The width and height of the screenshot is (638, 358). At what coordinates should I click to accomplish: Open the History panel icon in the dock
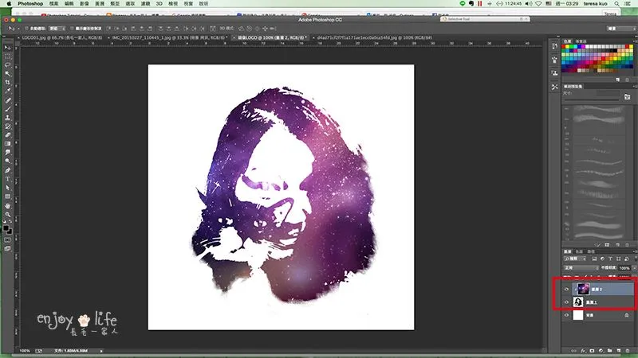point(554,46)
